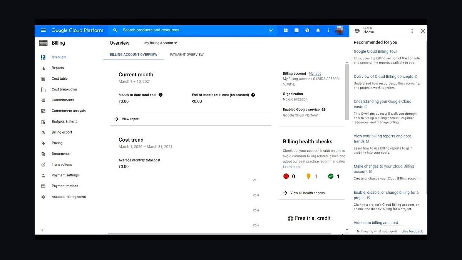462x260 pixels.
Task: Click Manage billing account link
Action: pos(315,74)
